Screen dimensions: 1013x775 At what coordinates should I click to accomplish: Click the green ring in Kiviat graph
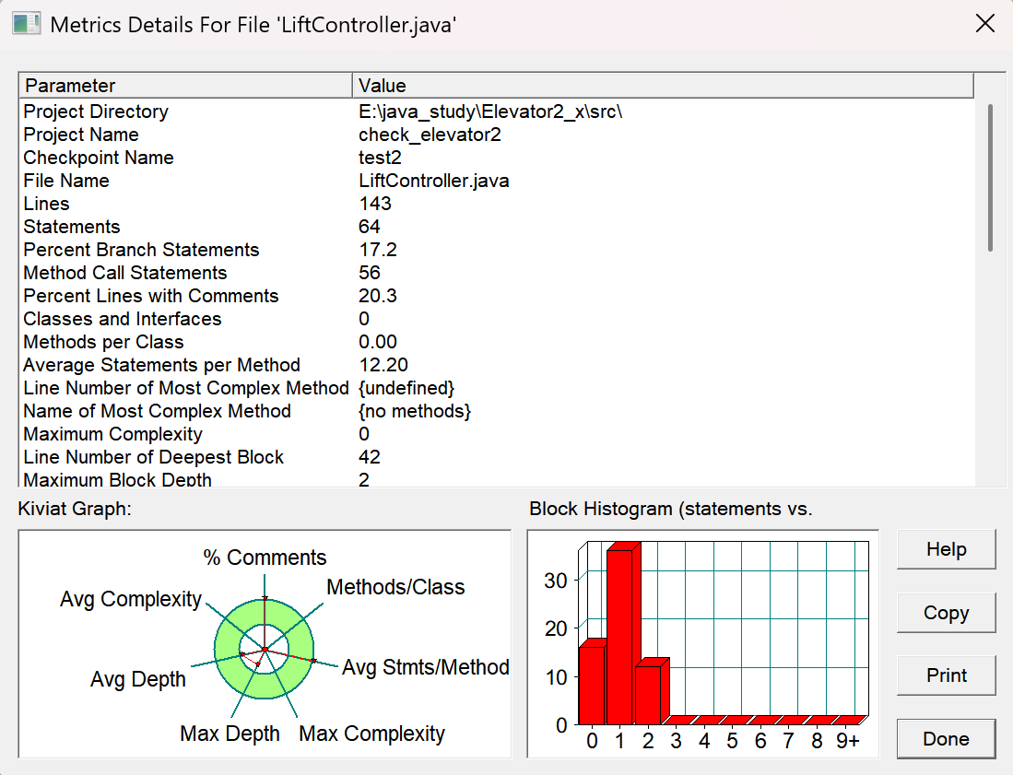pos(265,687)
